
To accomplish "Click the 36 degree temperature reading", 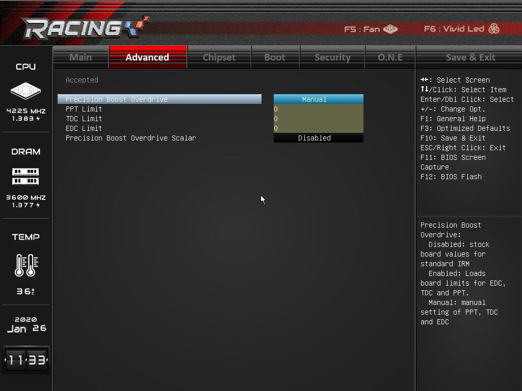I will 25,292.
